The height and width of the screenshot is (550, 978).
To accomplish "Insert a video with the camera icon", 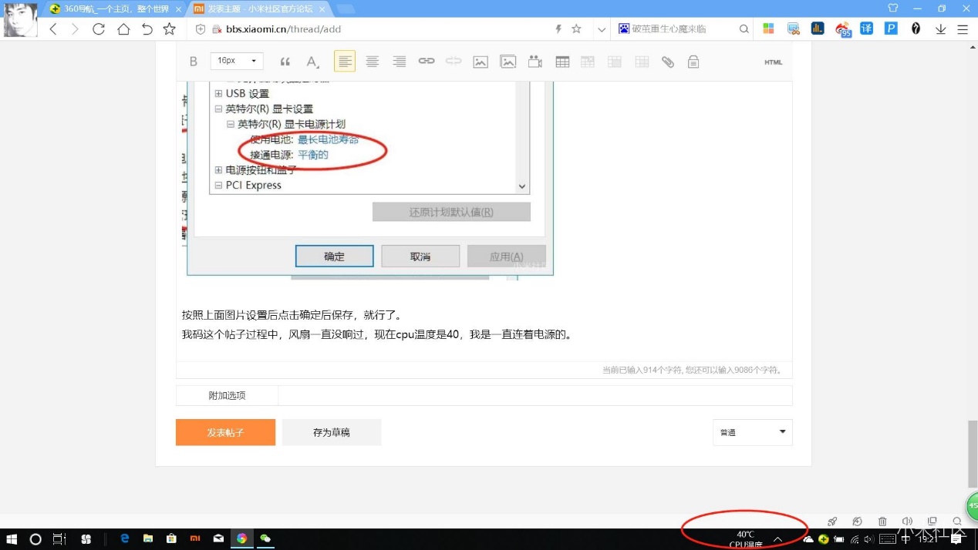I will [535, 62].
